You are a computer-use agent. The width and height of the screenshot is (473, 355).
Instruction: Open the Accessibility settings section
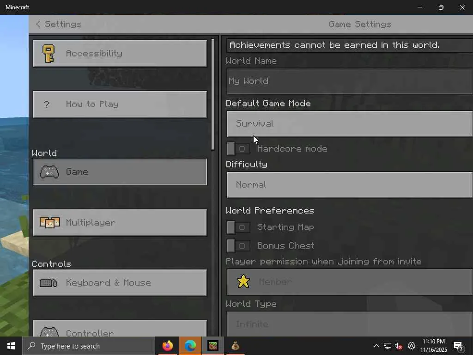120,54
